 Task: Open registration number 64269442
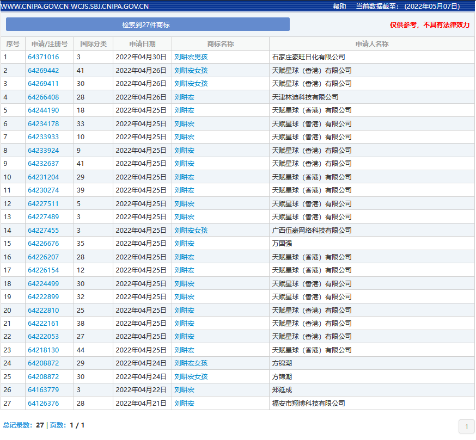(44, 71)
